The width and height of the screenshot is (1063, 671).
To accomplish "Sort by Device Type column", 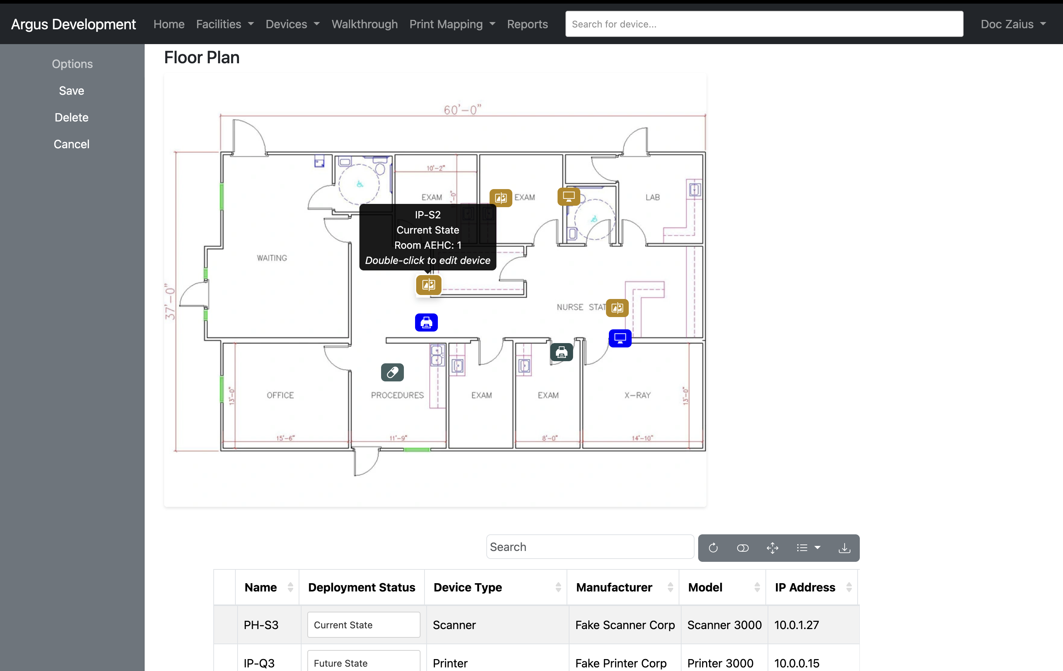I will 495,587.
